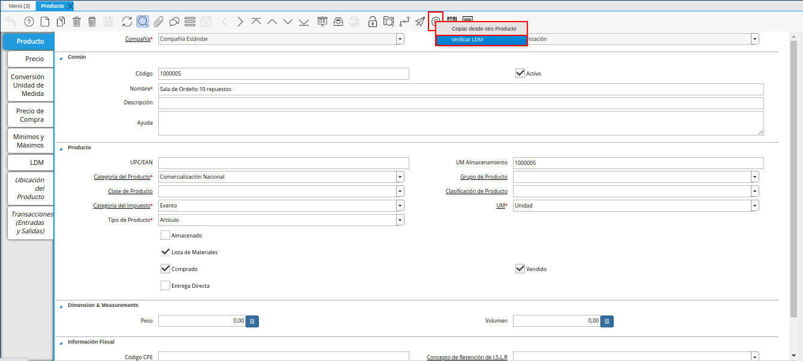Open Clasificación de Producto dropdown arrow

[x=754, y=191]
